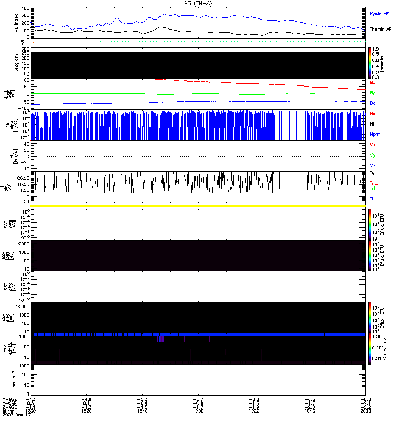396x422 pixels.
Task: Select the red Te⊥ legend label
Action: click(373, 183)
